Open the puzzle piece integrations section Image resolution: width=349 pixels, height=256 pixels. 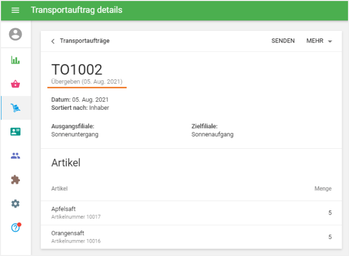(x=15, y=180)
